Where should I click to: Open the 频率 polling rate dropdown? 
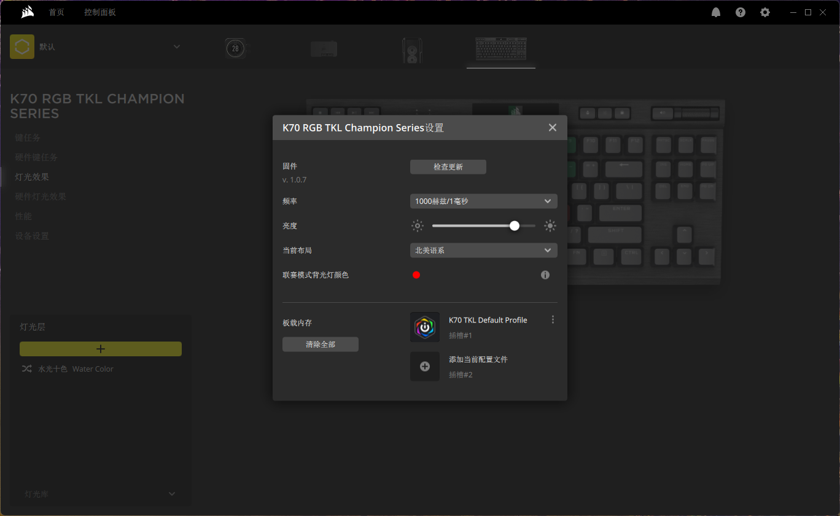484,201
